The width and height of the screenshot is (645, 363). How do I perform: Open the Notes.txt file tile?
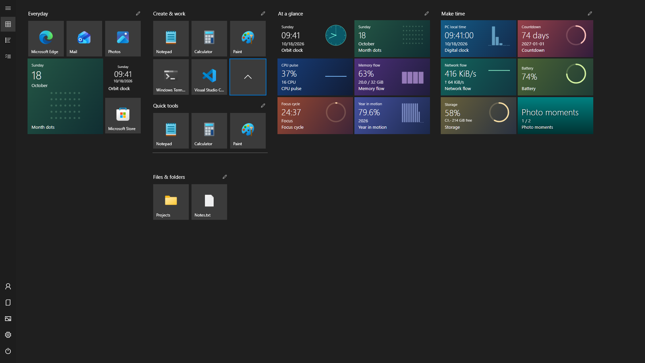coord(209,202)
